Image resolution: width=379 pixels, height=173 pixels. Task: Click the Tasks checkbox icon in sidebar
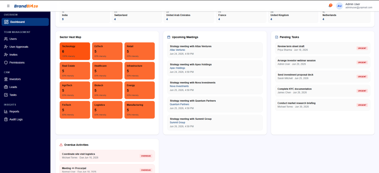pos(6,95)
